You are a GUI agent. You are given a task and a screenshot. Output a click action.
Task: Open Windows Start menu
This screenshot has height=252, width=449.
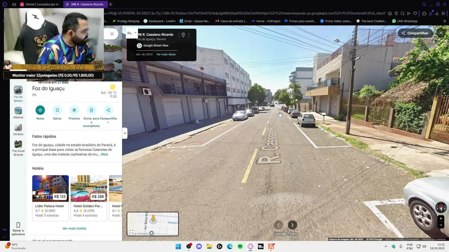coord(178,246)
